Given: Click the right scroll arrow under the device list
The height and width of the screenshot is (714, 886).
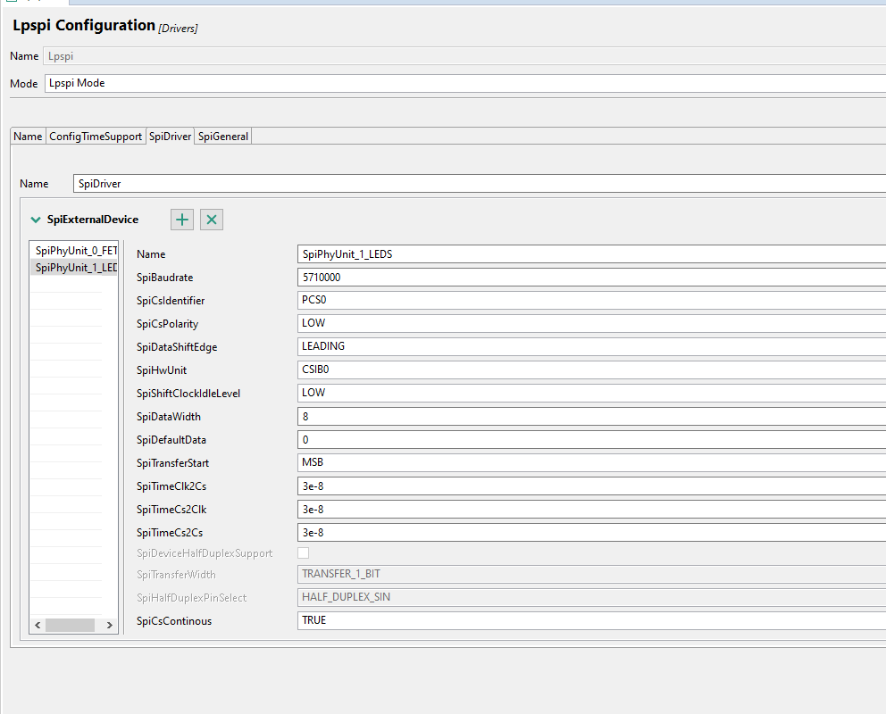Looking at the screenshot, I should pos(110,625).
